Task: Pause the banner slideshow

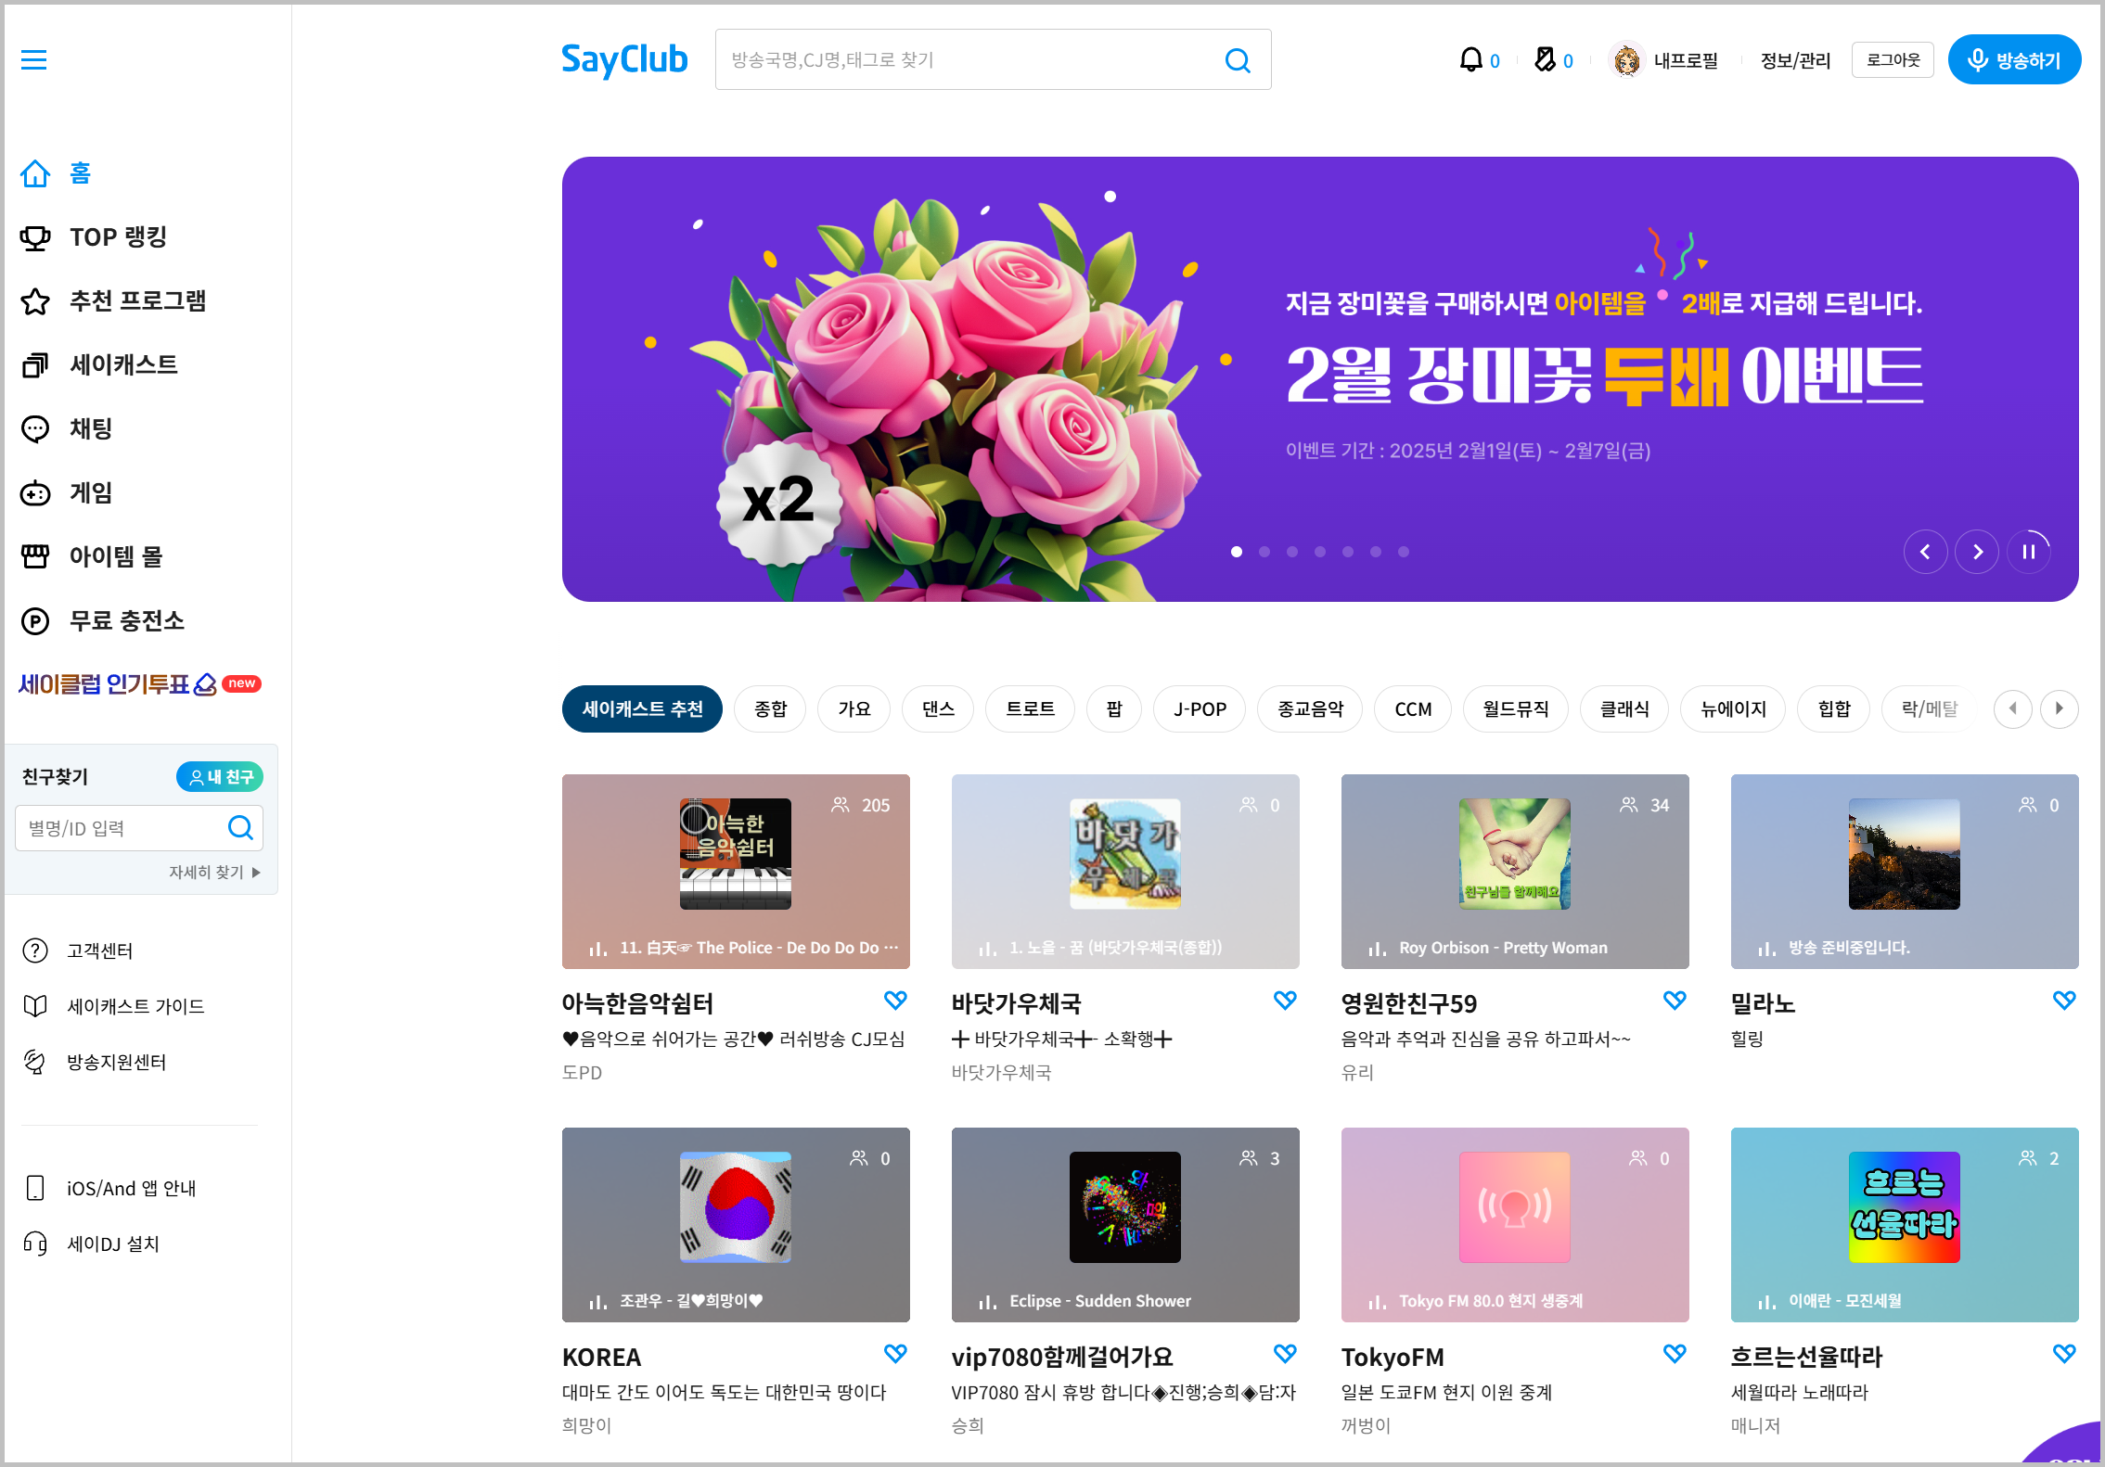Action: [2029, 553]
